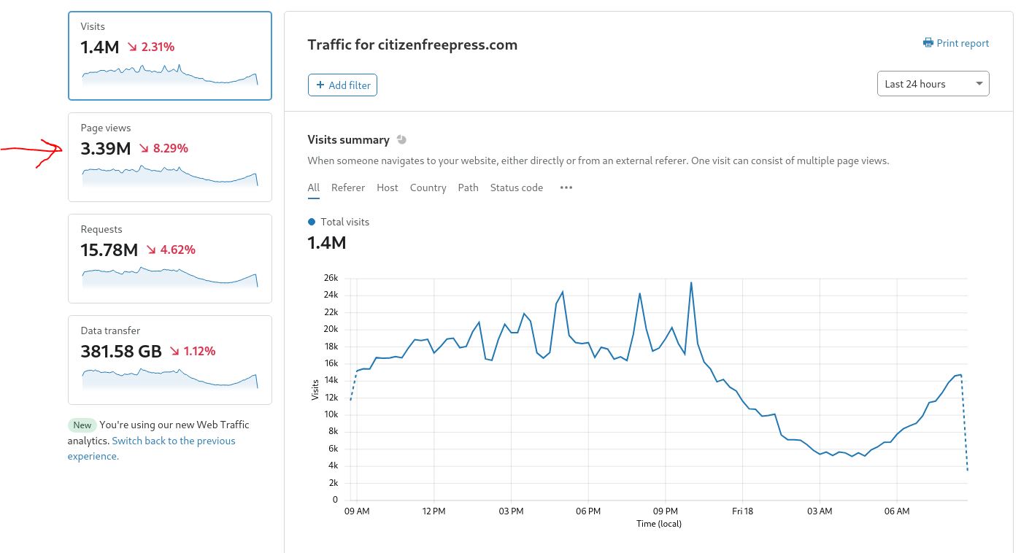Click the Data transfer down-trend arrow icon
This screenshot has width=1021, height=553.
pyautogui.click(x=174, y=351)
